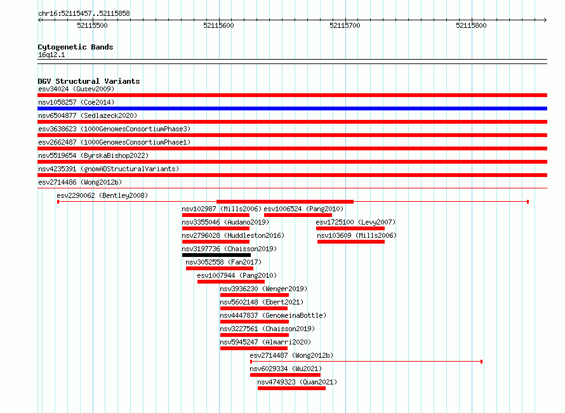
Task: Select the black nsv3197736 variant bar
Action: tap(216, 255)
